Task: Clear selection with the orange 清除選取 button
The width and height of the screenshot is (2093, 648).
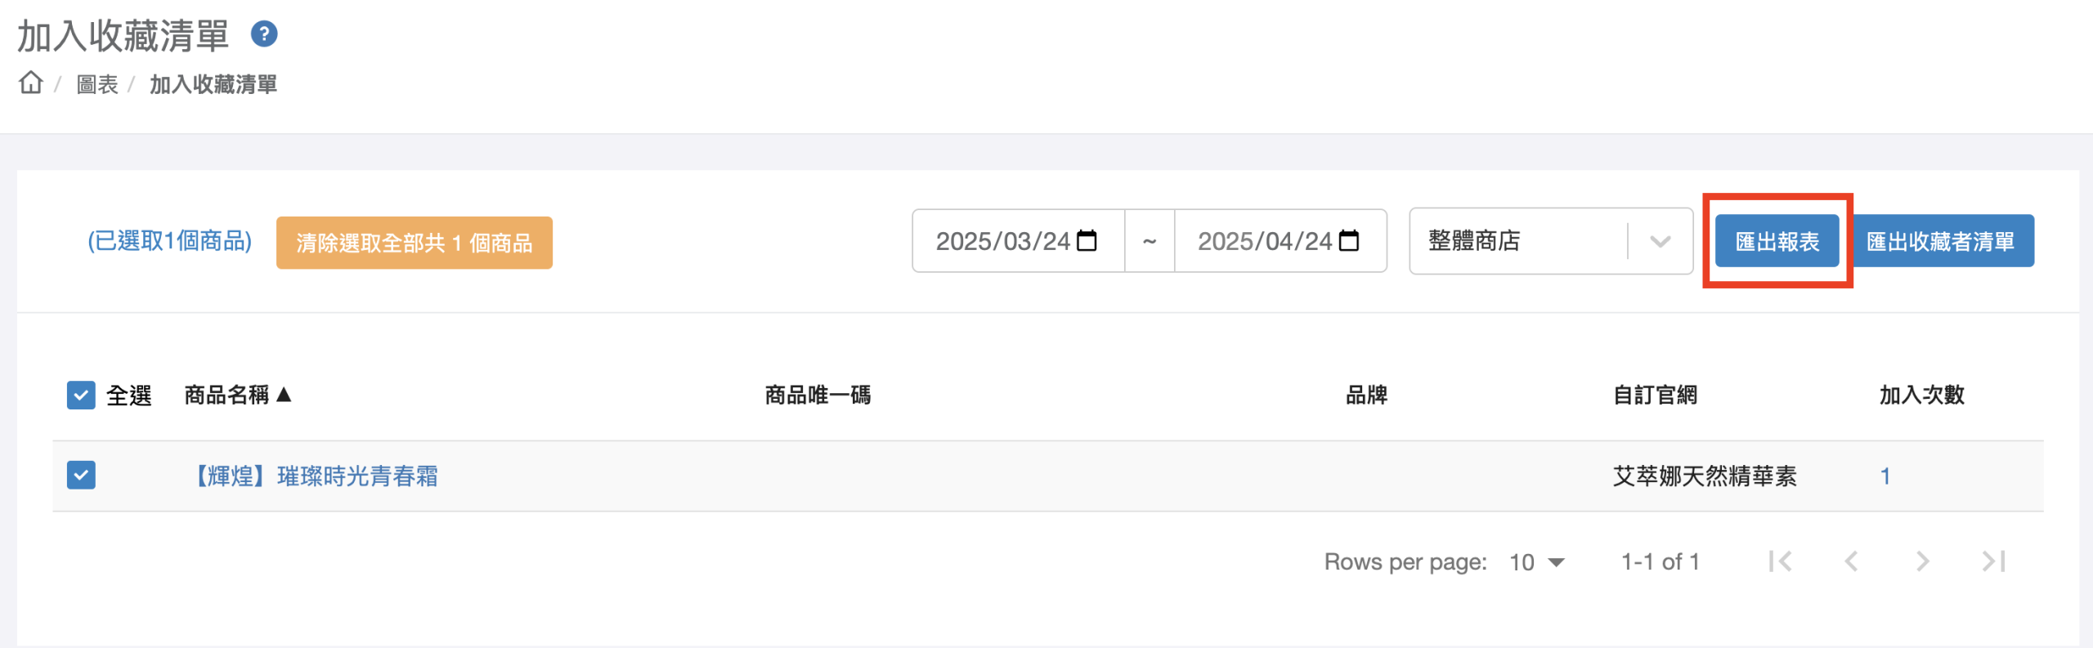Action: (414, 243)
